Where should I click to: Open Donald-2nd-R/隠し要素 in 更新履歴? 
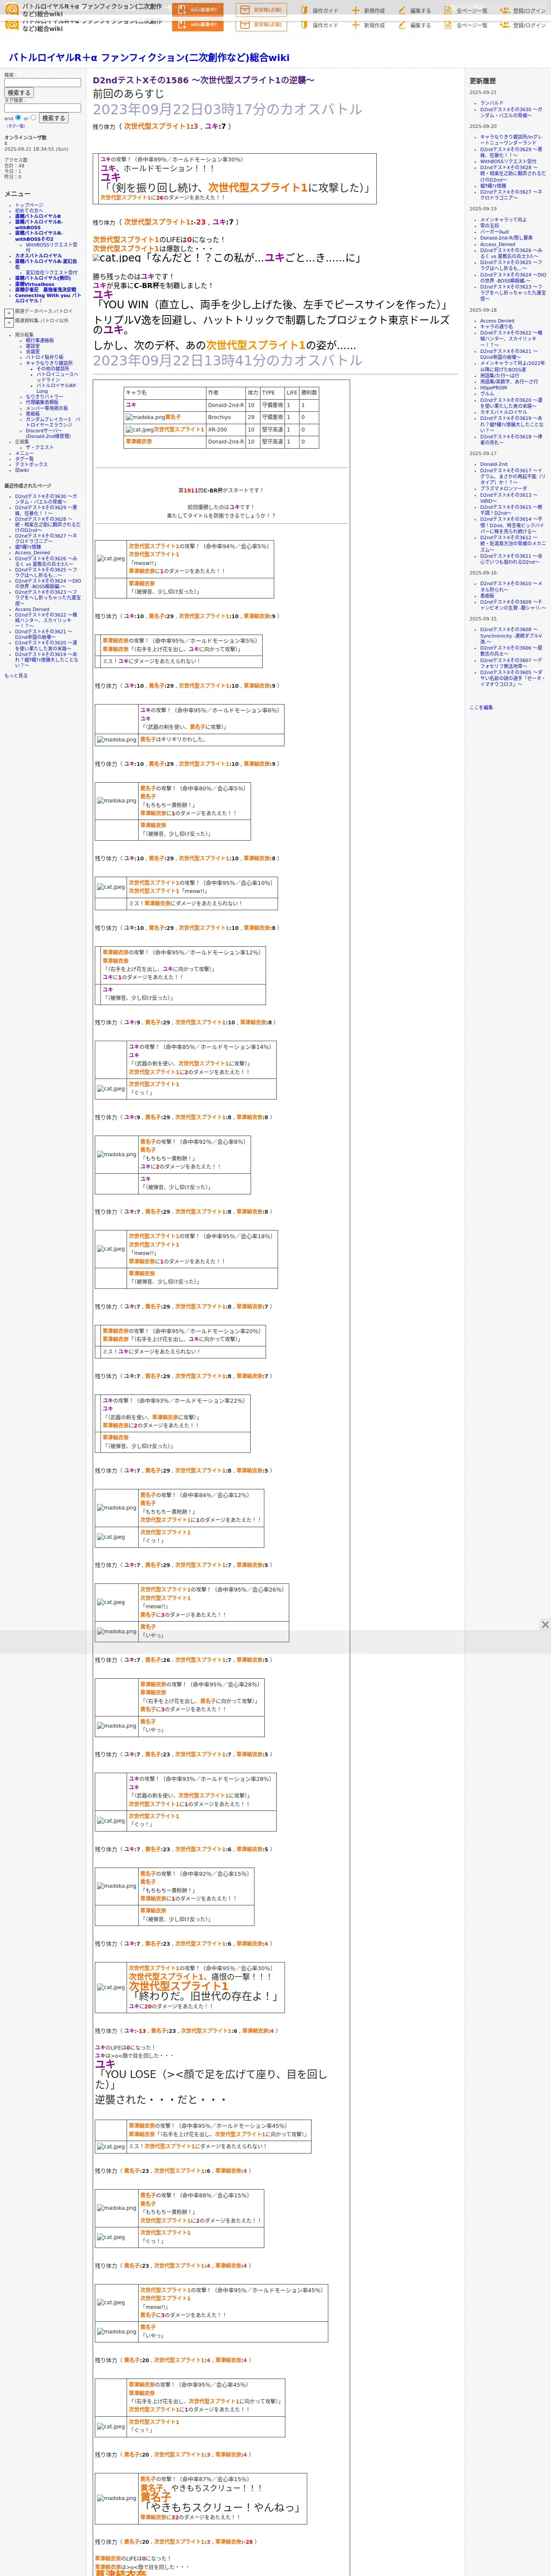506,238
